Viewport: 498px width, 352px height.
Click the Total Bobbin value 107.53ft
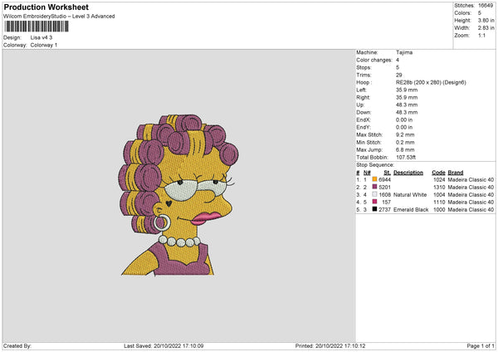coord(406,157)
